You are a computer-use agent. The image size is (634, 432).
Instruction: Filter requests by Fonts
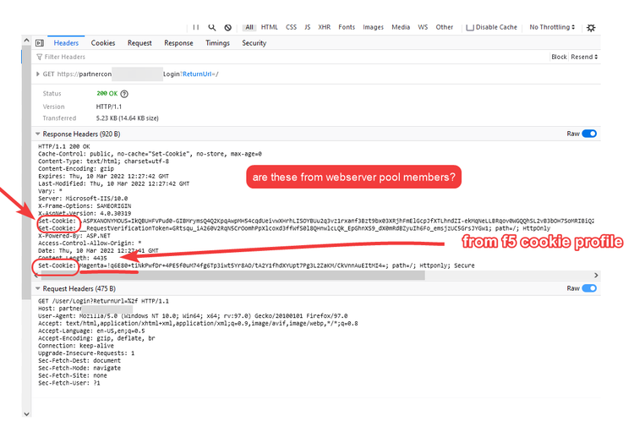(347, 27)
